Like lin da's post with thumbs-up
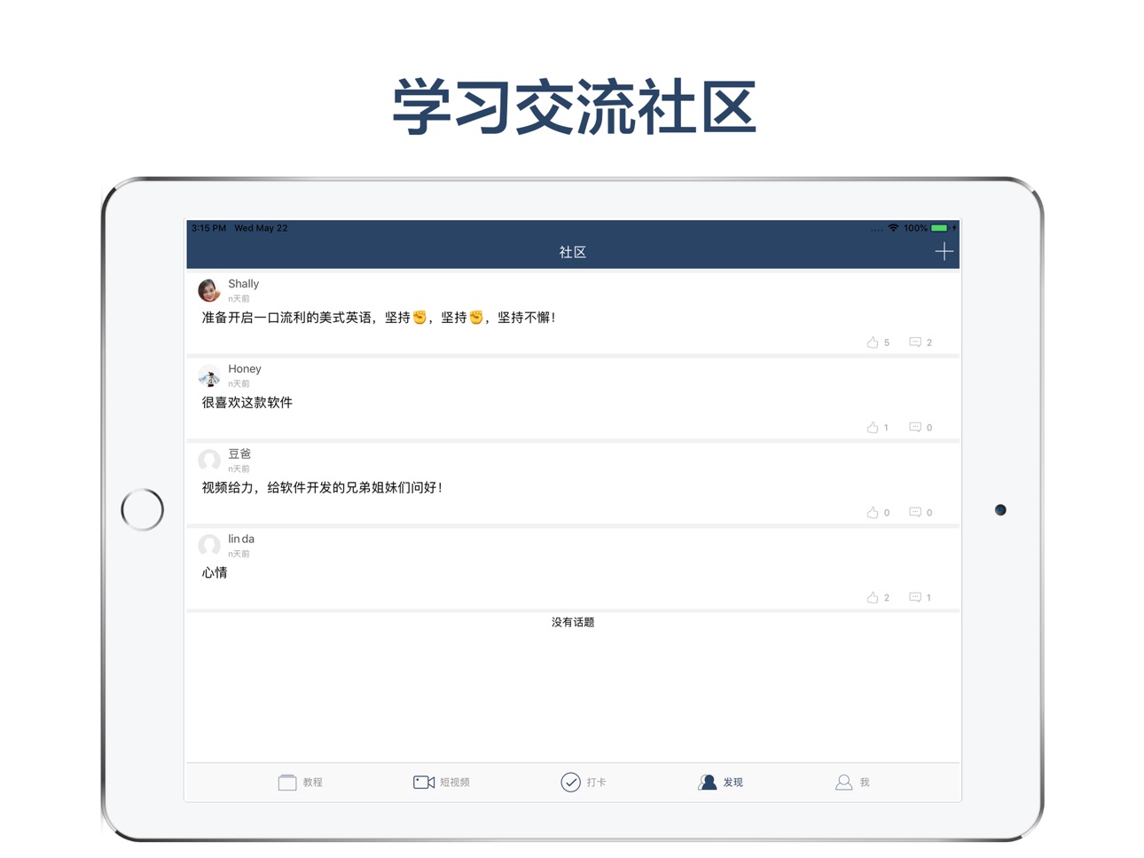Image resolution: width=1144 pixels, height=858 pixels. 873,598
